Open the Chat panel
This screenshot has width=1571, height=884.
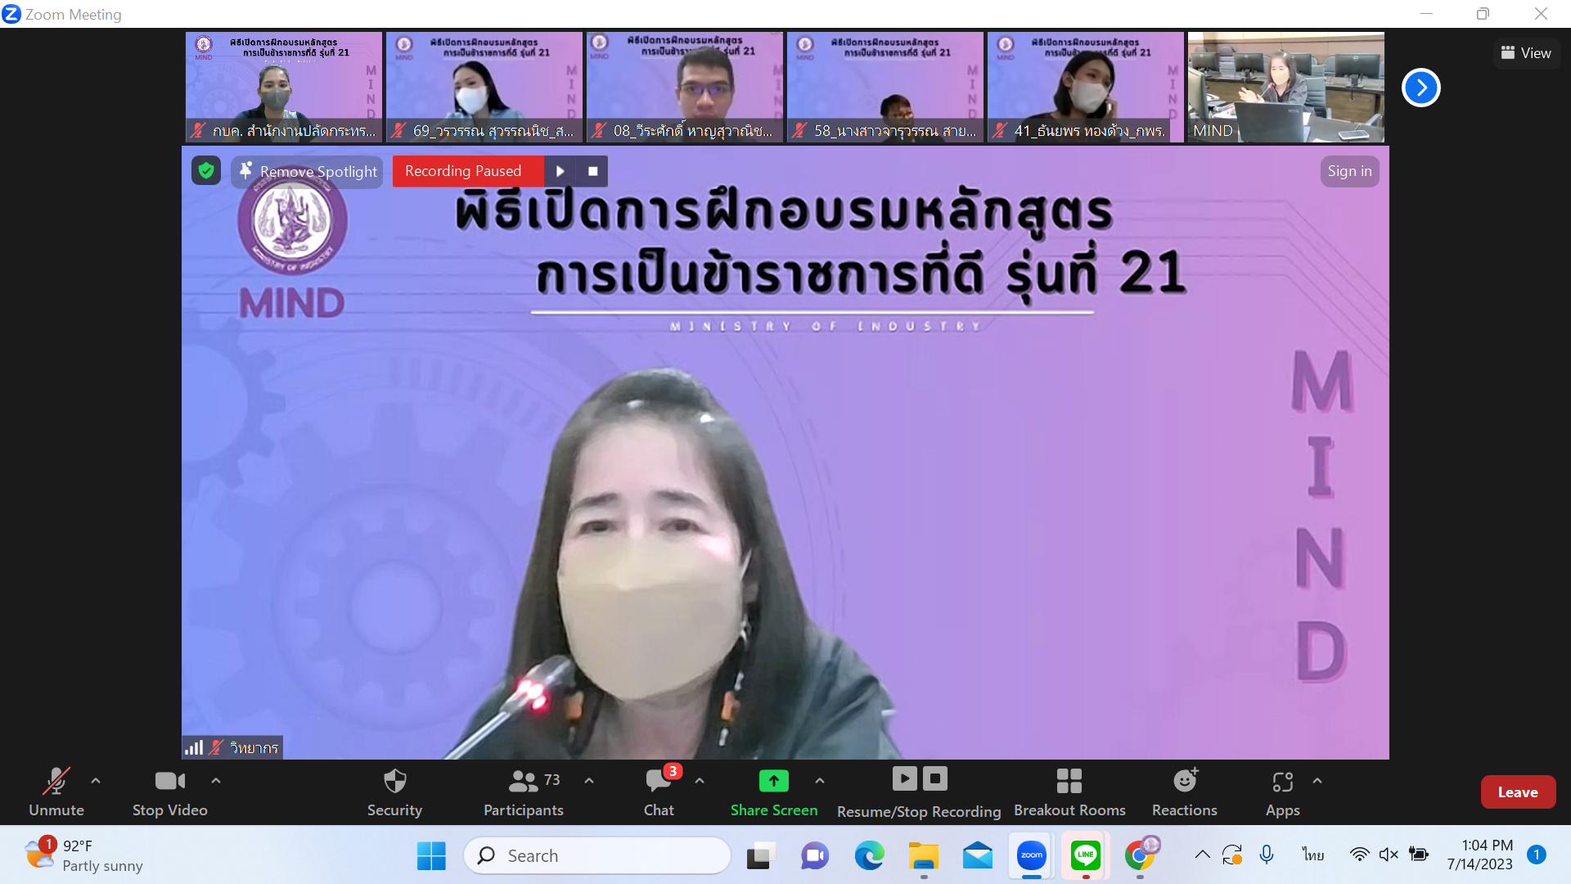[659, 792]
